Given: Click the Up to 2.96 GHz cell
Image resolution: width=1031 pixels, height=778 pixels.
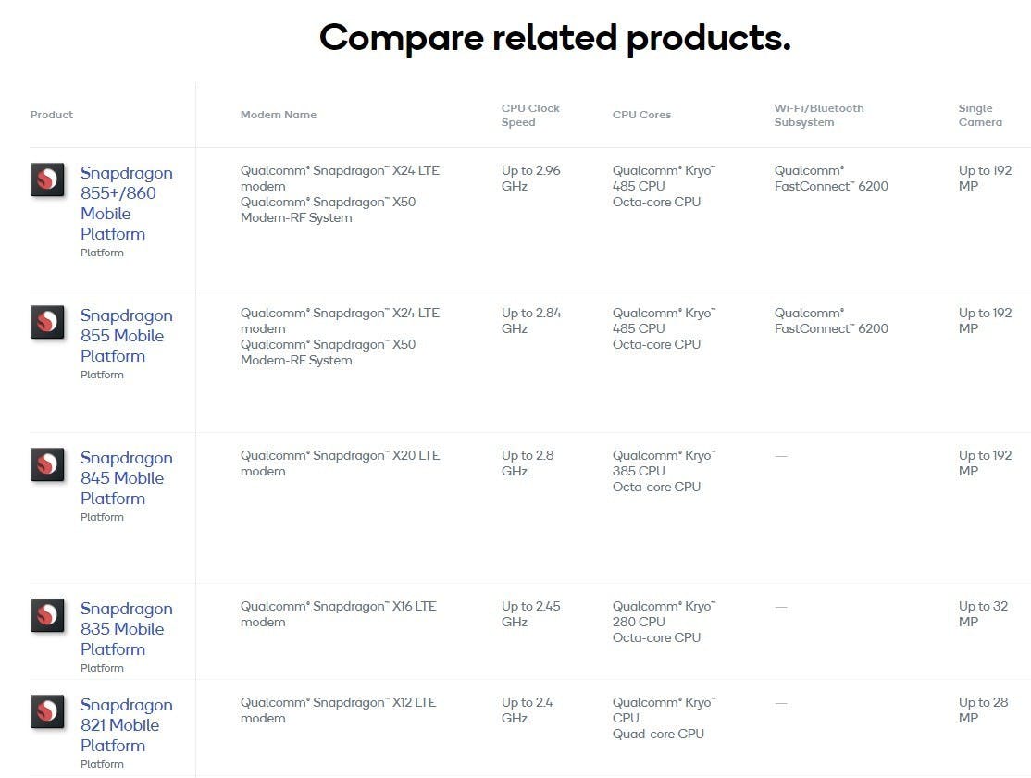Looking at the screenshot, I should pos(530,178).
